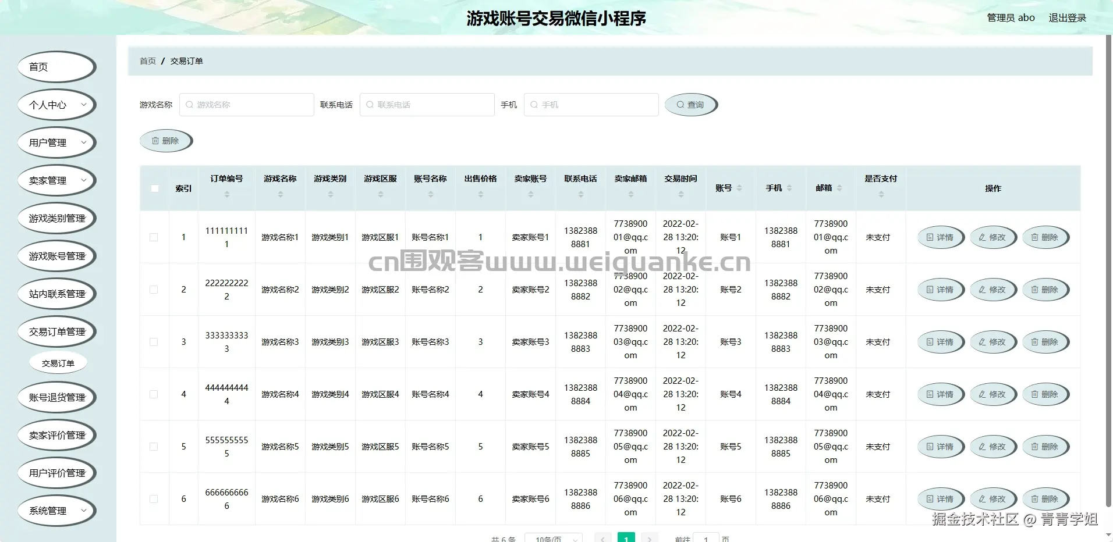Open 用户评价管理 sidebar item
The image size is (1113, 542).
(x=56, y=473)
